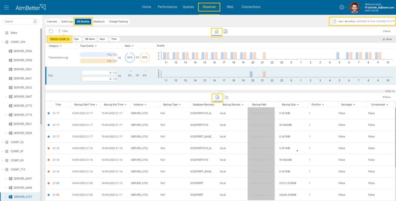The height and width of the screenshot is (201, 396).
Task: Click the refresh icon next to Filter
Action: click(x=51, y=31)
